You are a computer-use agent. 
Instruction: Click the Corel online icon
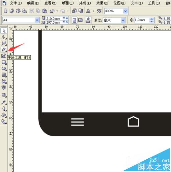[x=99, y=11]
